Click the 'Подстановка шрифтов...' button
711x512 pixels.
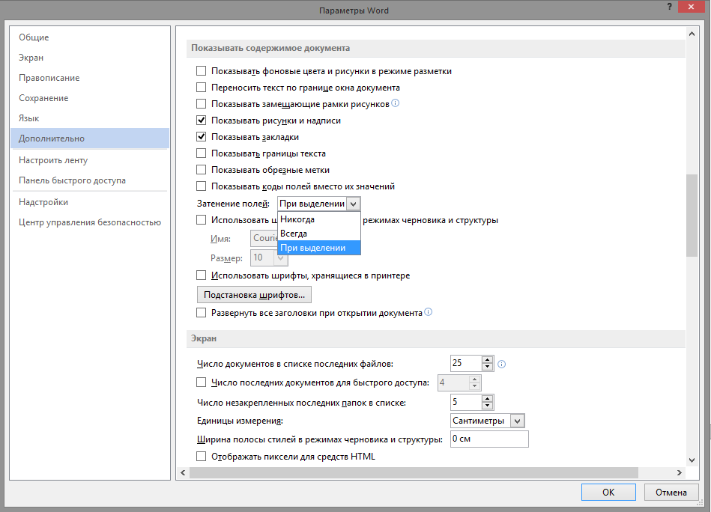pyautogui.click(x=254, y=294)
